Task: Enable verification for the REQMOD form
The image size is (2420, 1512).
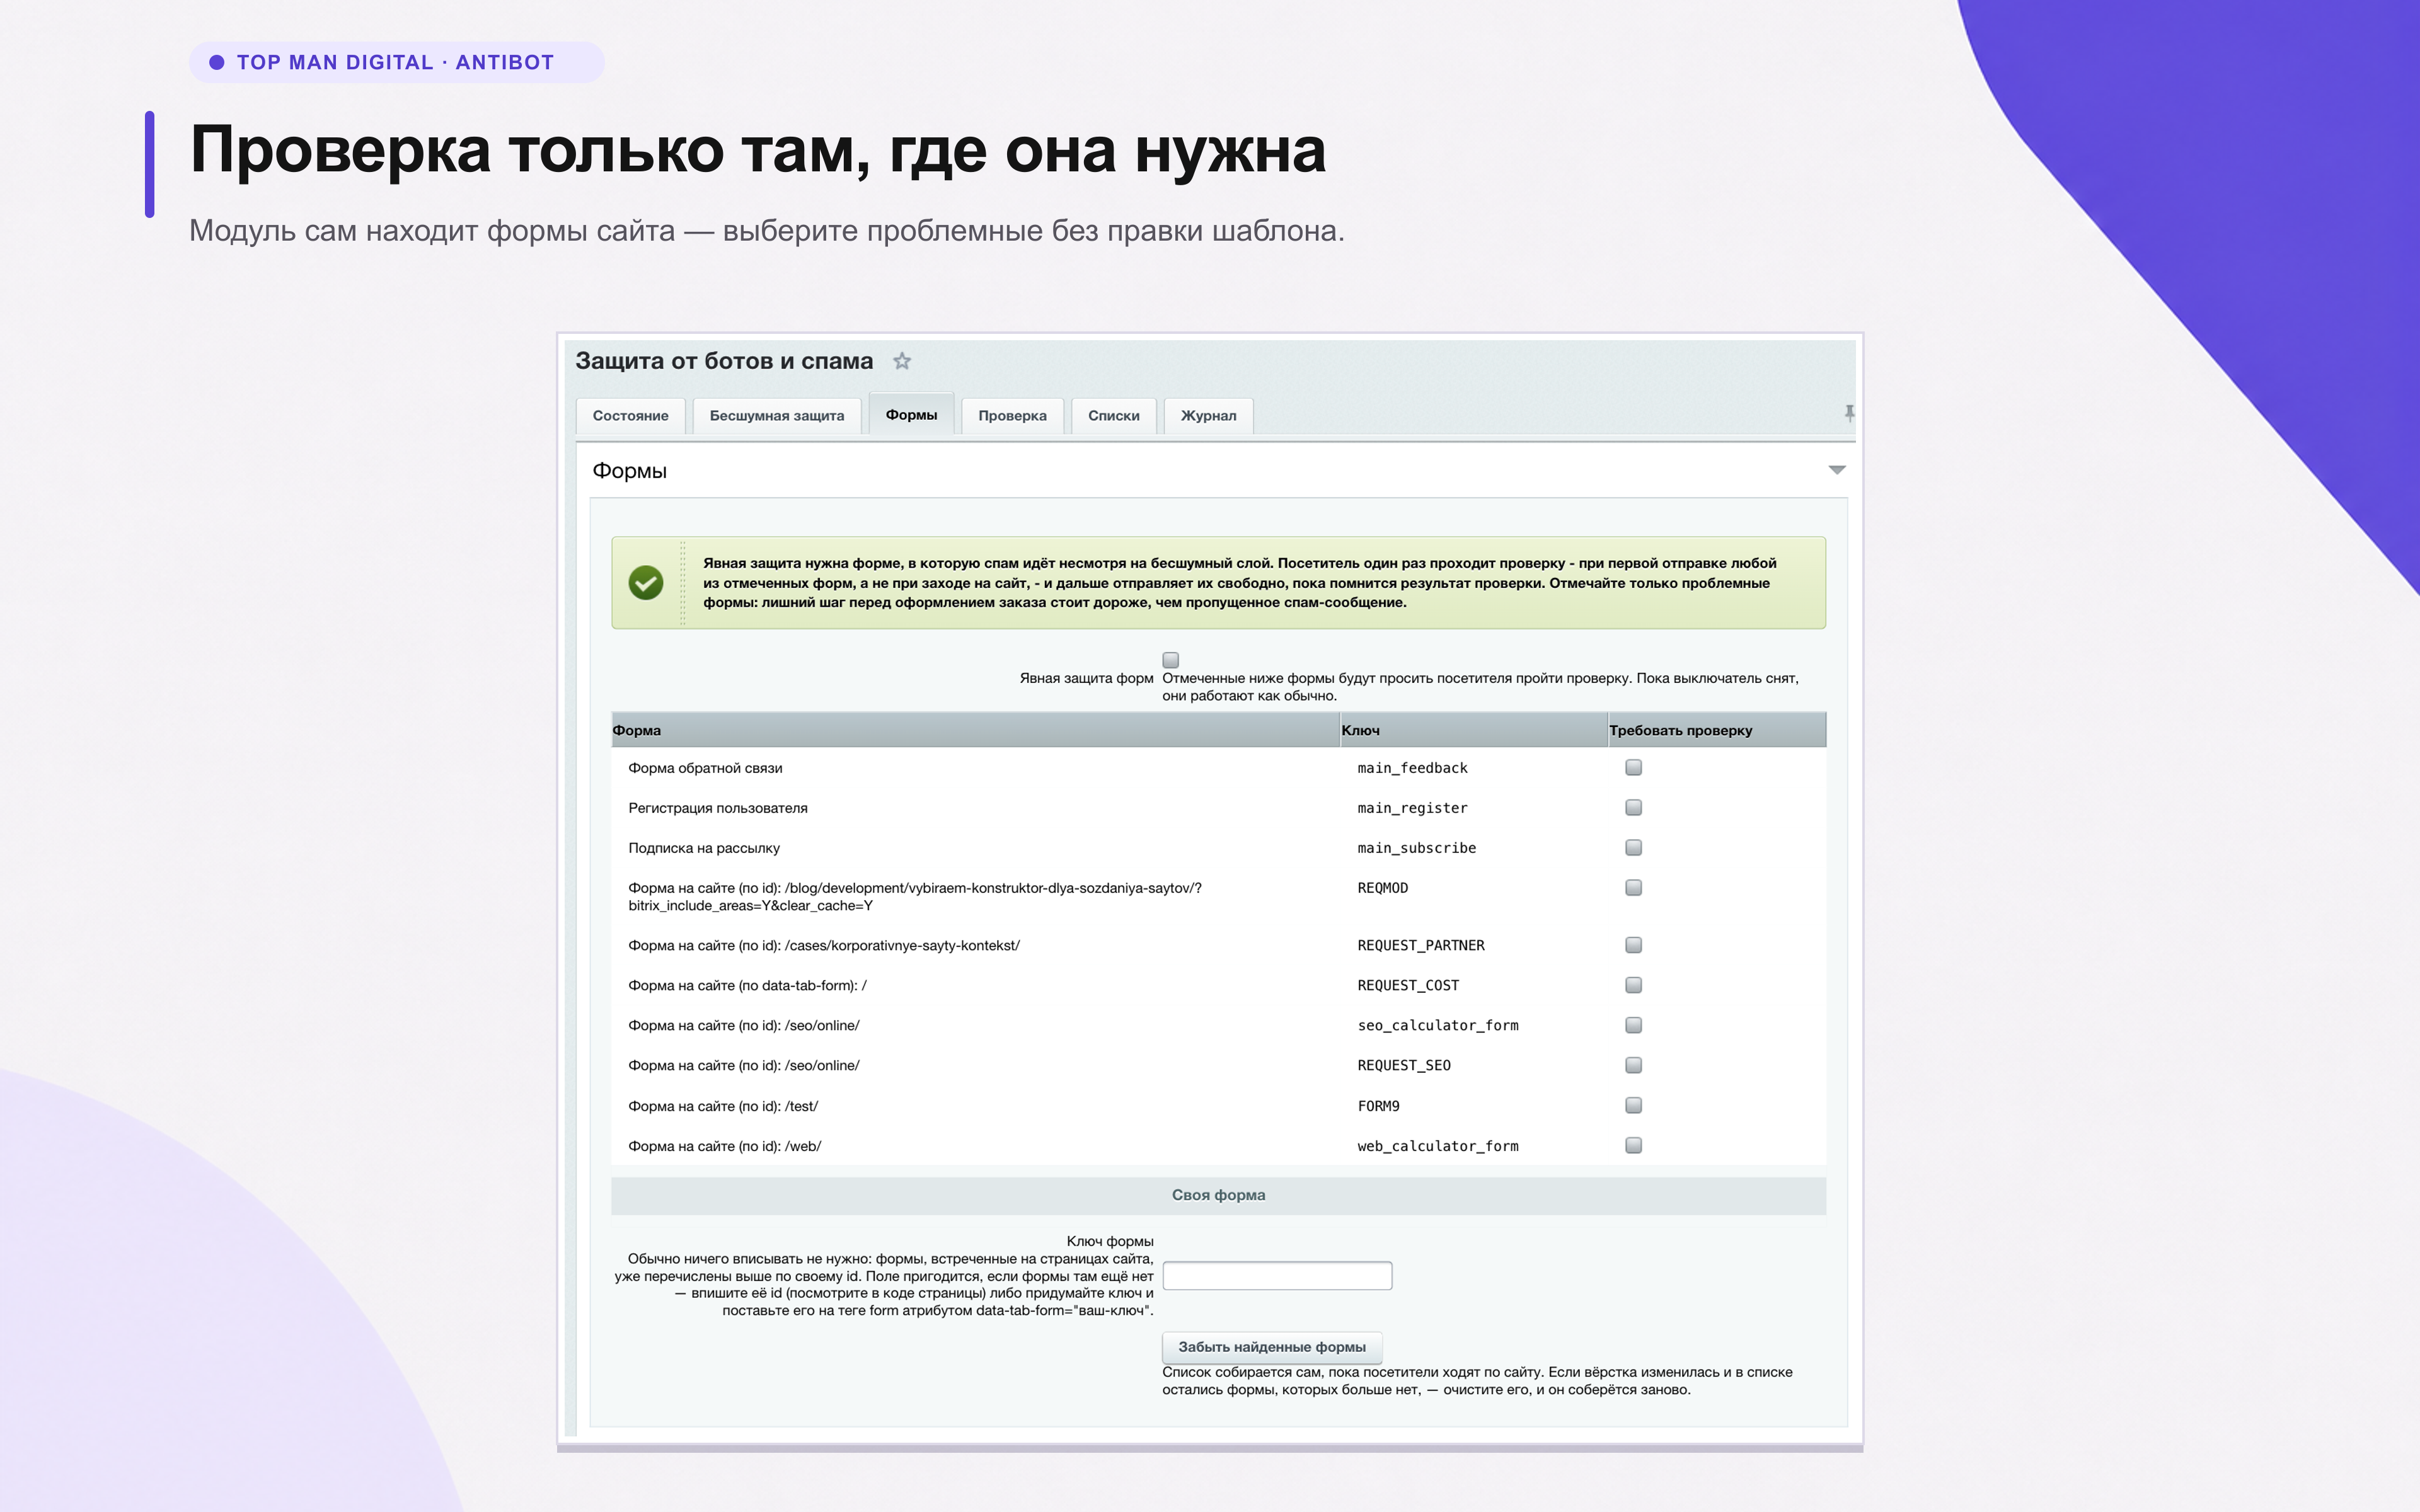Action: click(1634, 887)
